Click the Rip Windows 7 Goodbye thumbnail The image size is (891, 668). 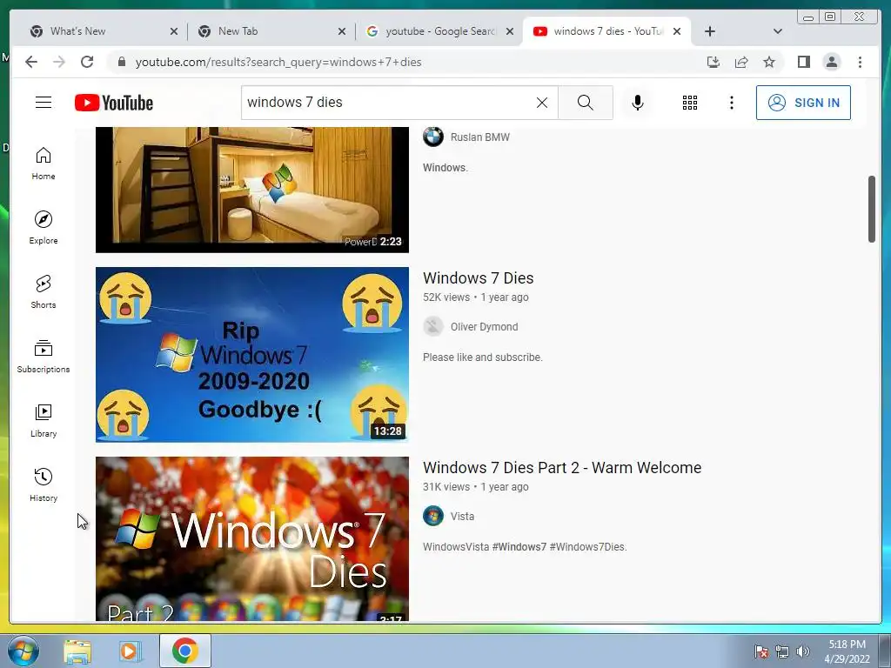(251, 355)
